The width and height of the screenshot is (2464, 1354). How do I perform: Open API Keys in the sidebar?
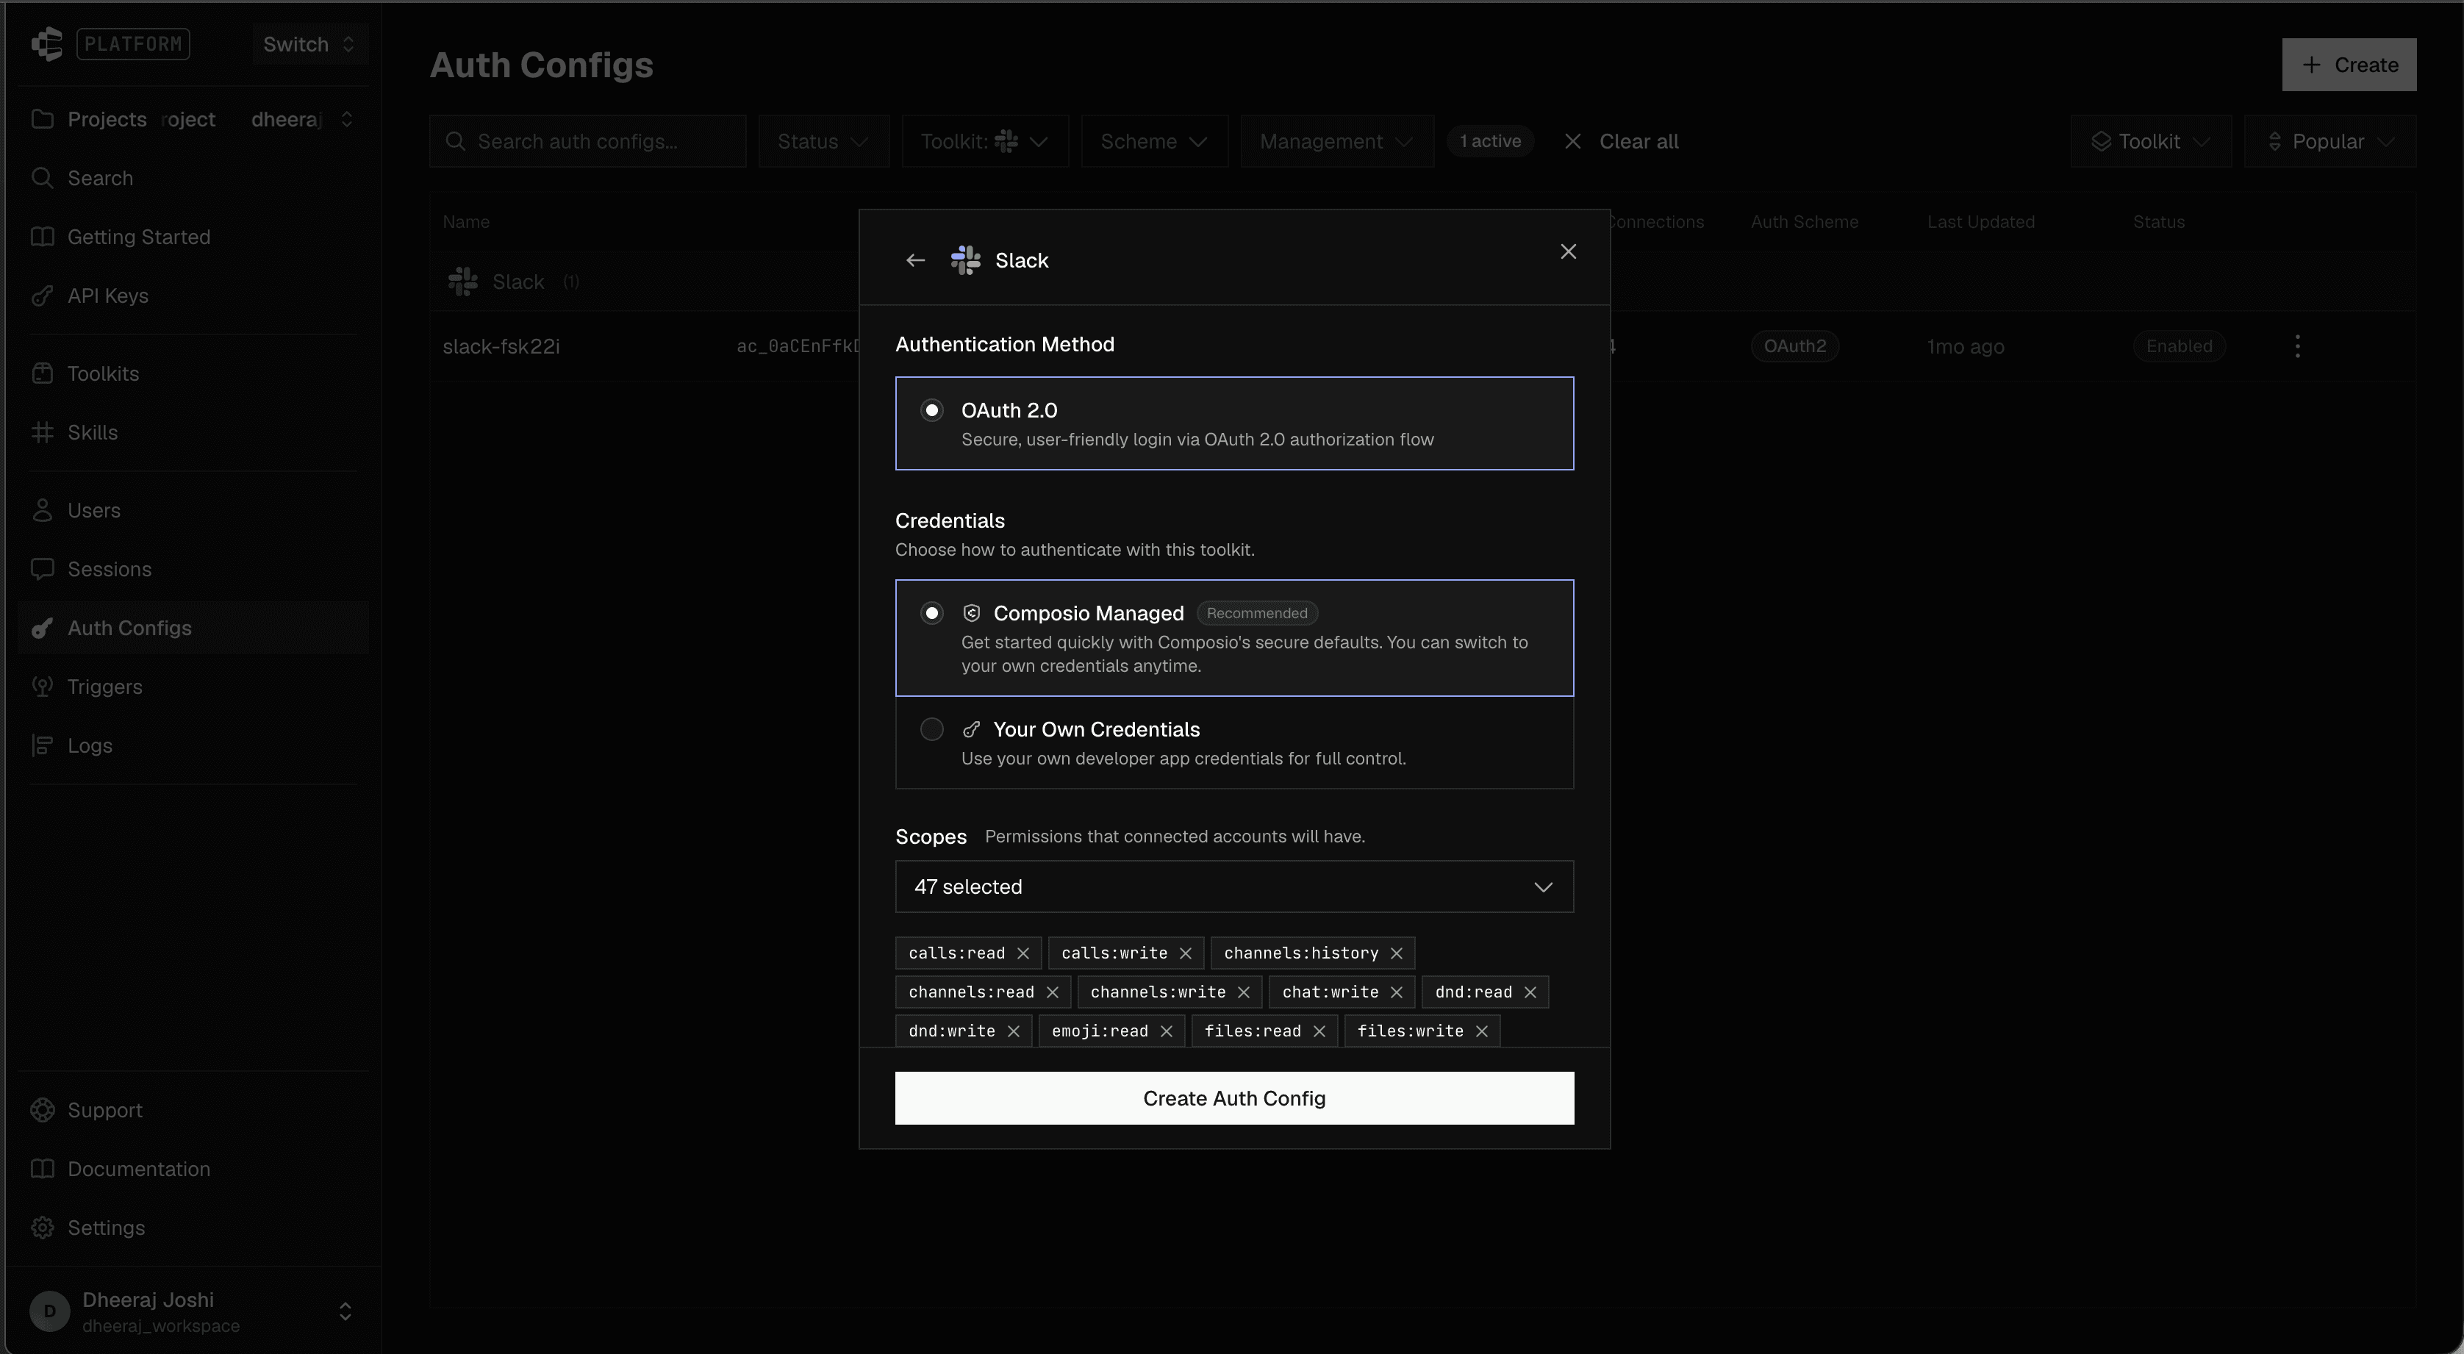coord(193,295)
